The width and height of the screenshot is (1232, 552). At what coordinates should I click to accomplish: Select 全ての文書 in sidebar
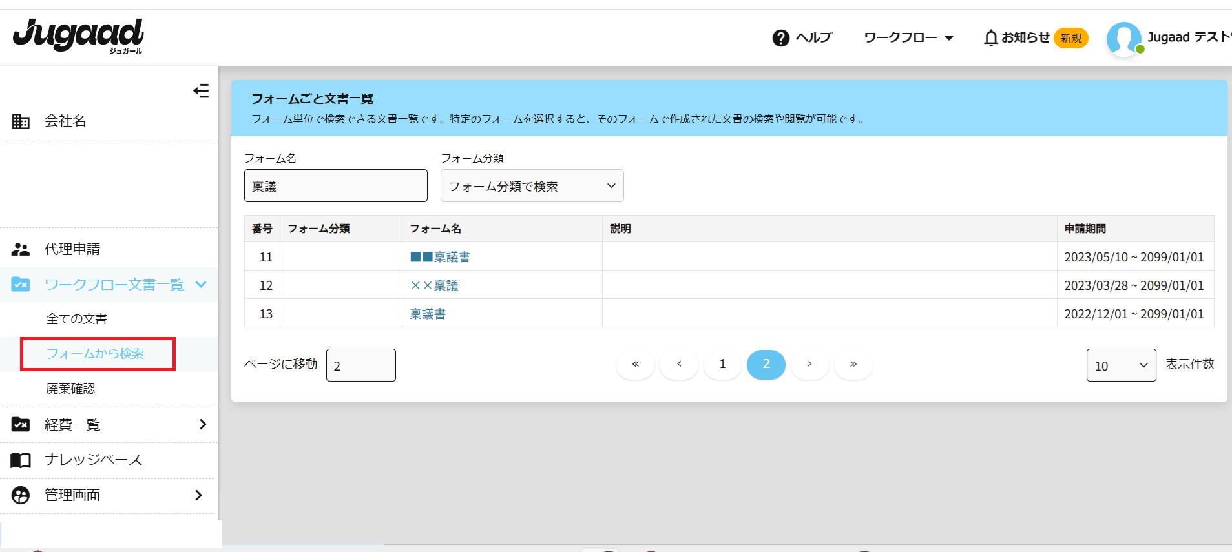pos(76,319)
